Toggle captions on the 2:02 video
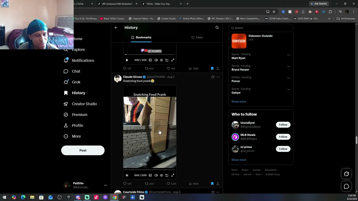This screenshot has height=201, width=358. click(x=150, y=175)
